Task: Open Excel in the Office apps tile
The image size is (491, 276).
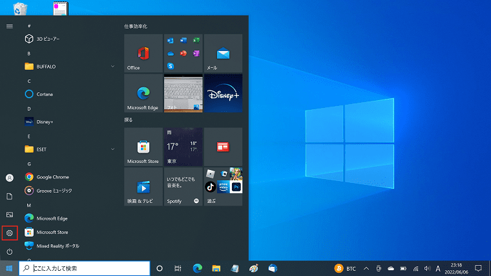Action: point(196,41)
